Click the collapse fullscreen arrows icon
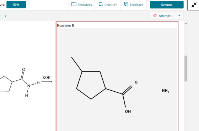 pos(194,5)
